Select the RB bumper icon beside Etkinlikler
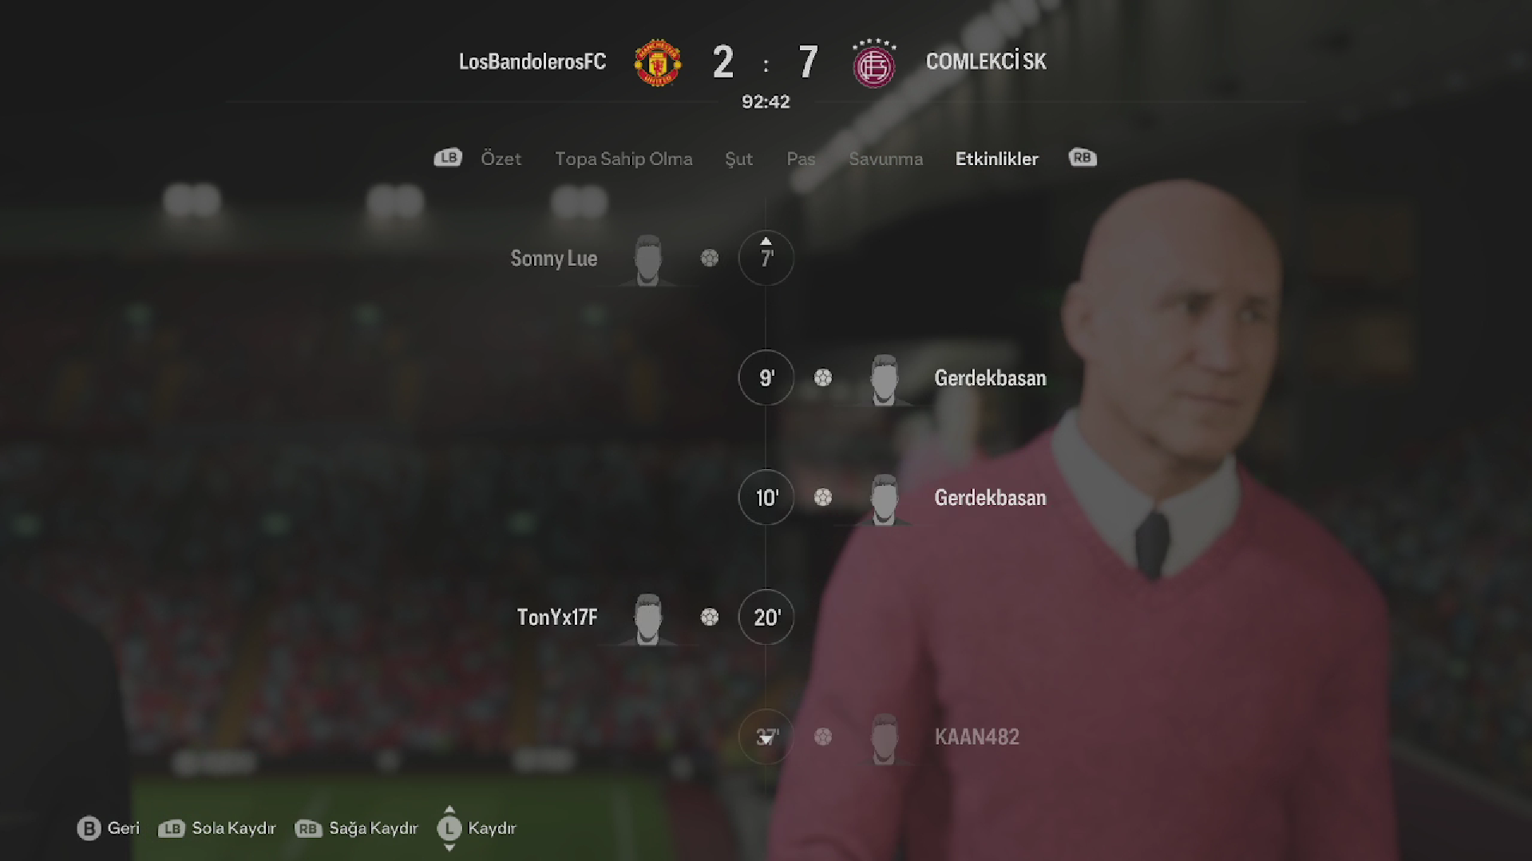The height and width of the screenshot is (861, 1532). point(1083,157)
